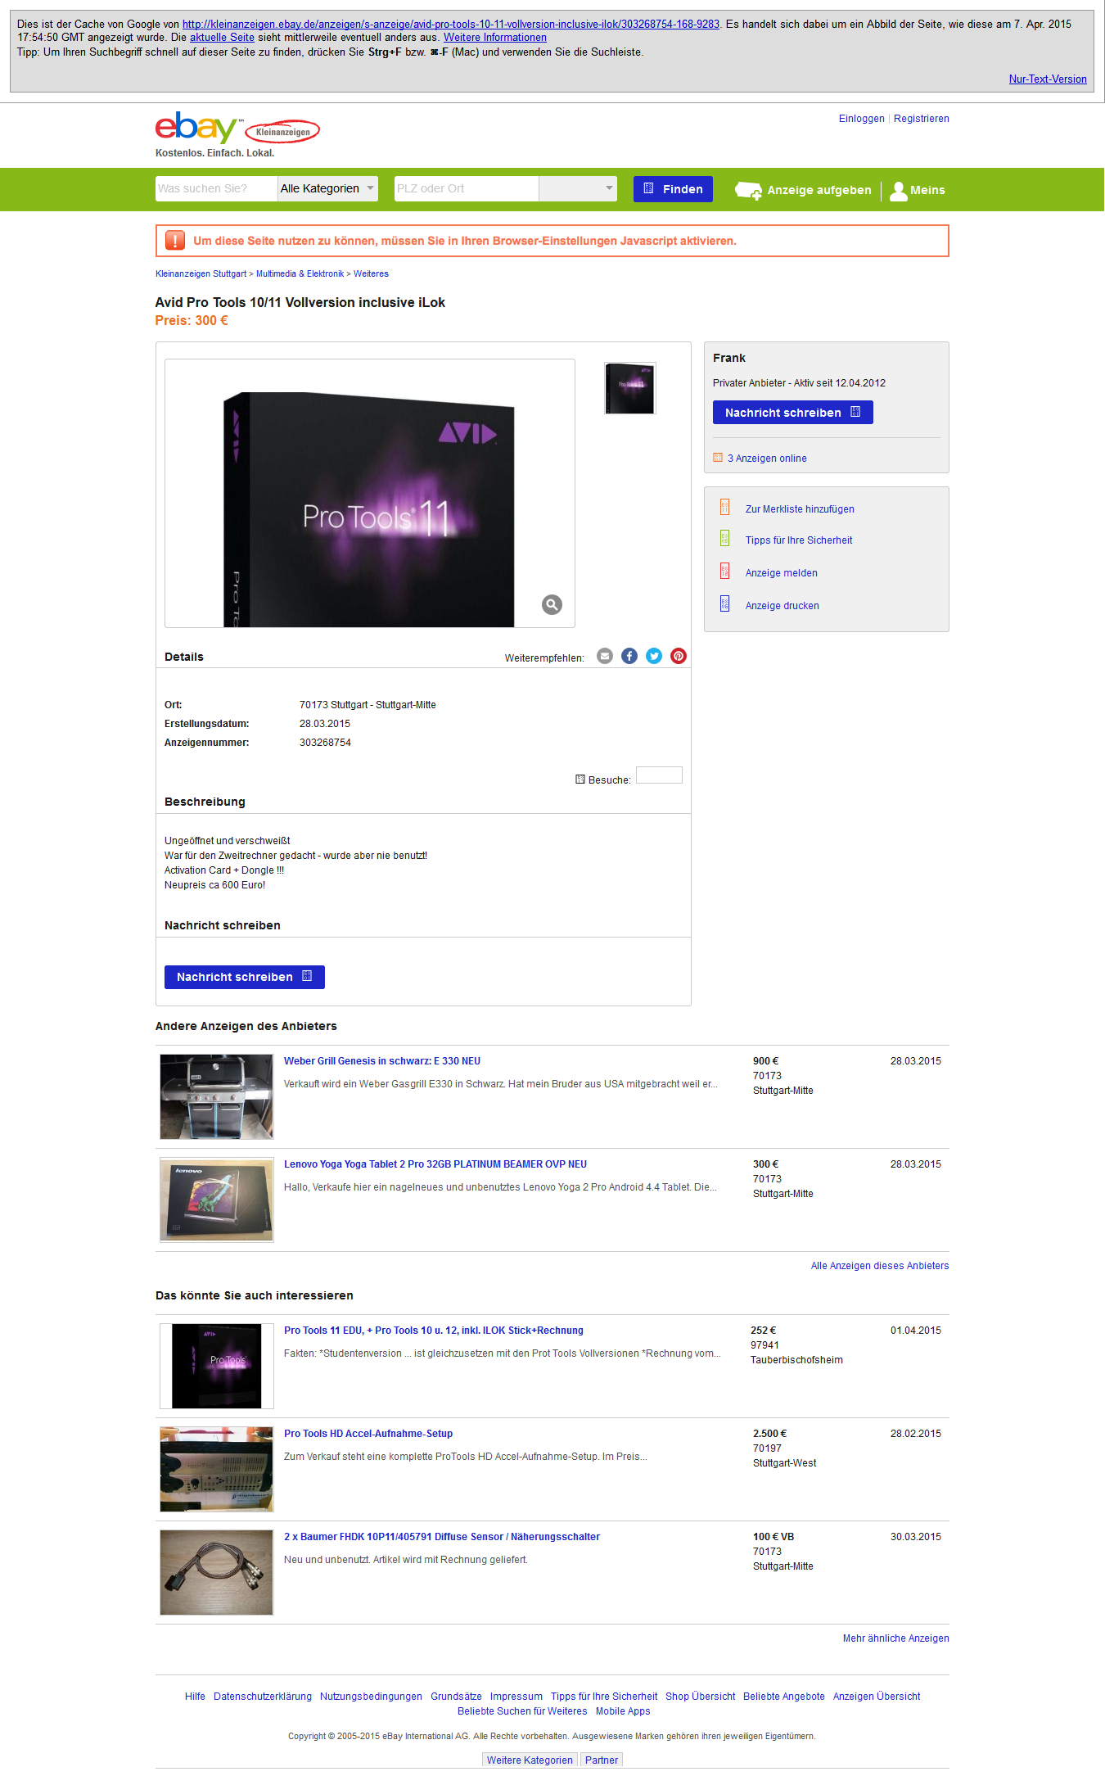Open the Weber Grill Genesis listing thumbnail
1105x1785 pixels.
tap(217, 1097)
